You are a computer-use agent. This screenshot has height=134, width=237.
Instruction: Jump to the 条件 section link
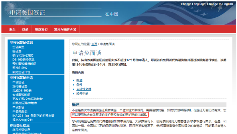(79, 85)
